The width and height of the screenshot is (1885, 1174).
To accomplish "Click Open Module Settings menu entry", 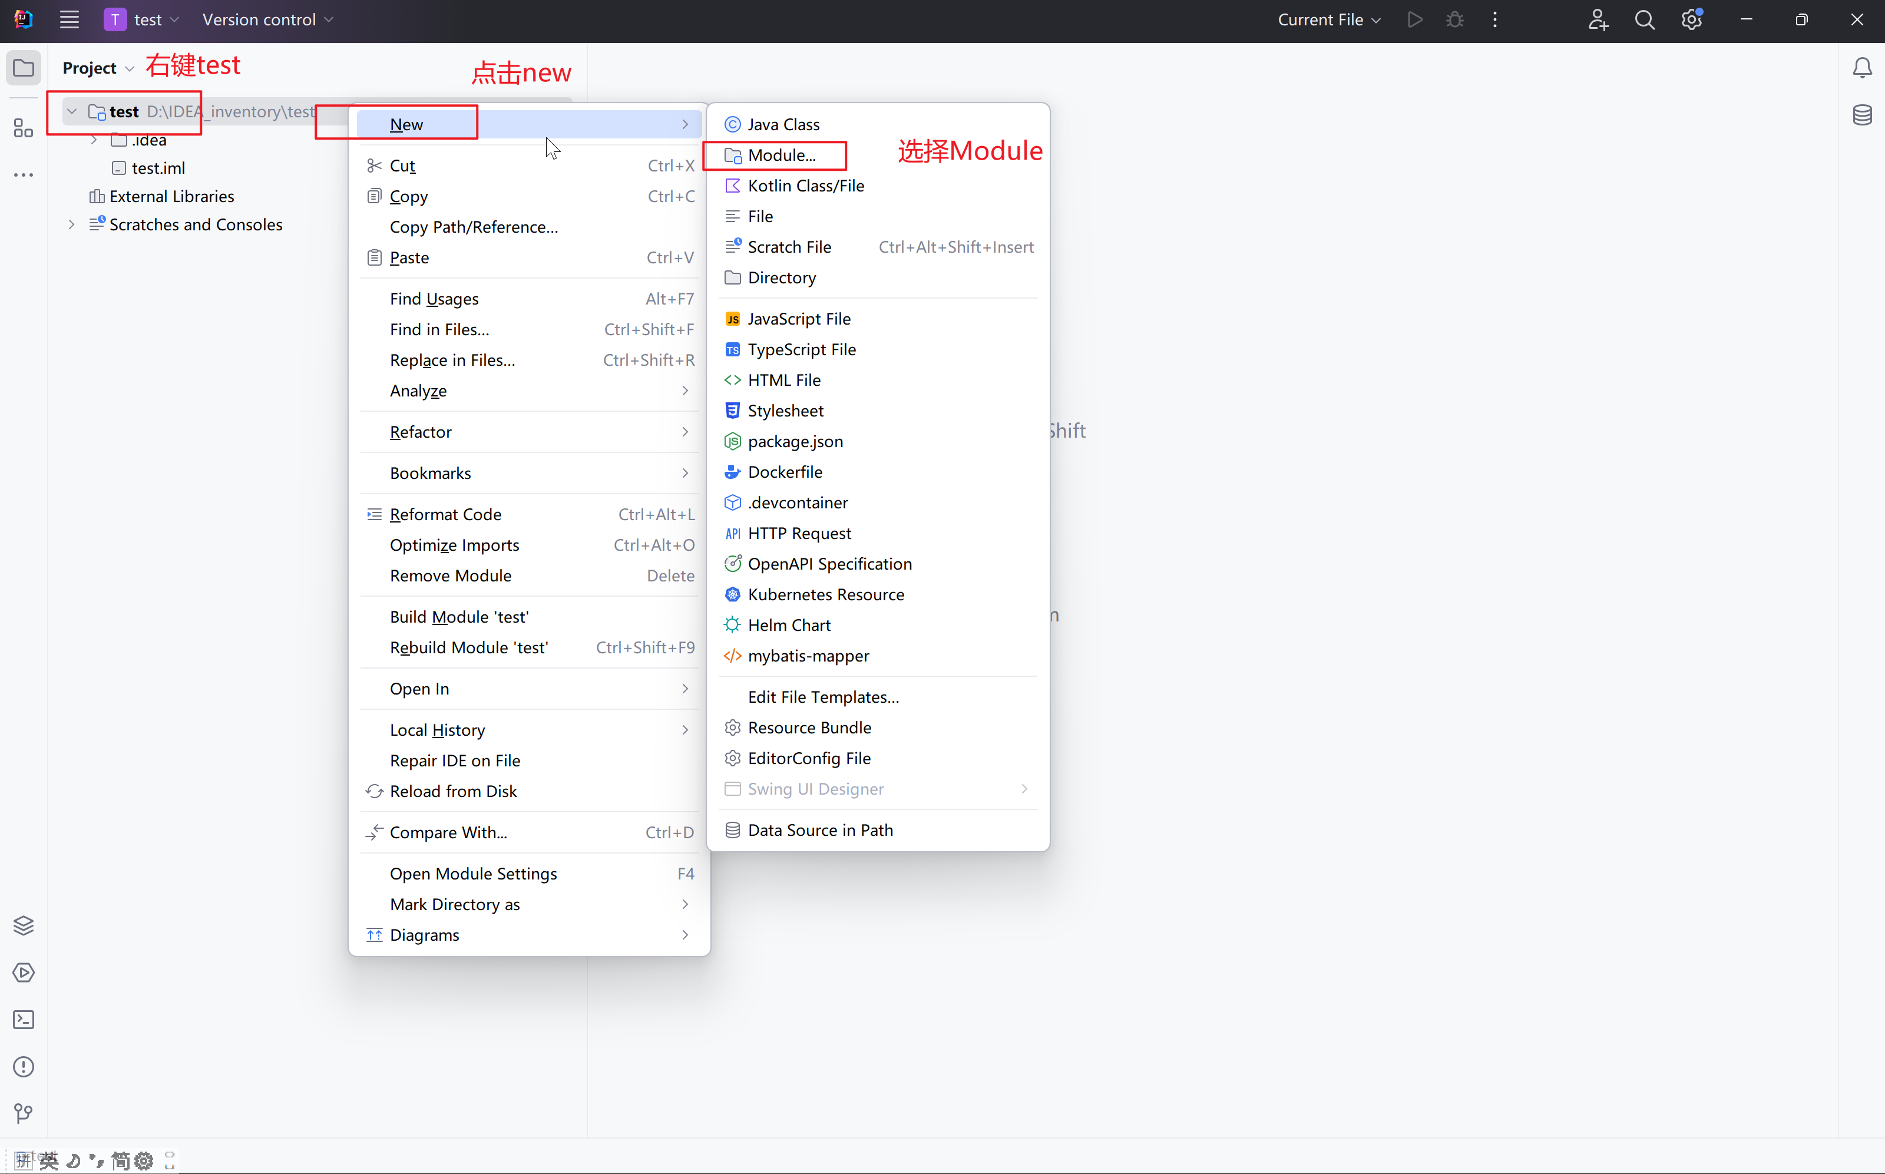I will click(473, 874).
